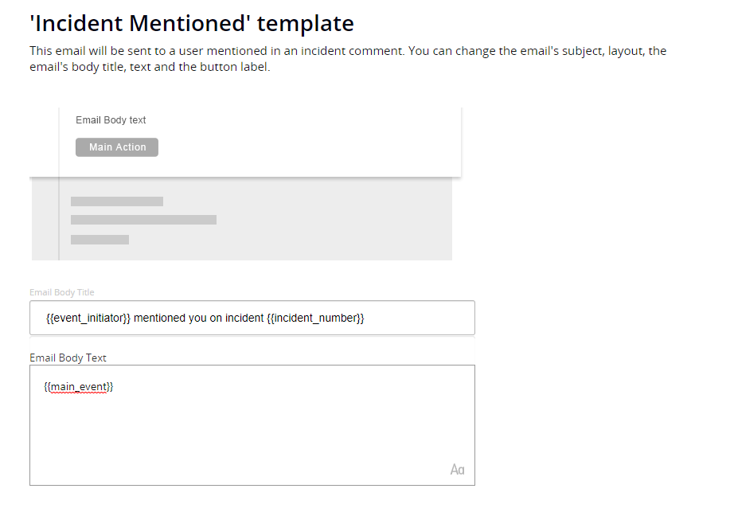
Task: Click the word 'template' in the page heading
Action: pos(306,23)
